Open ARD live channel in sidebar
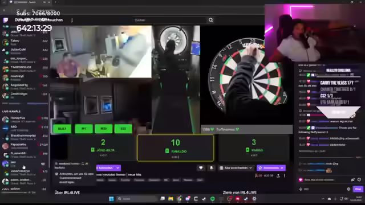This screenshot has height=205, width=365. [x=25, y=128]
